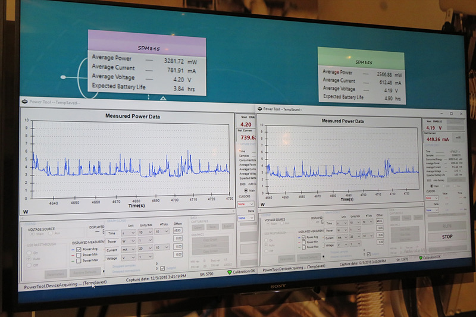Viewport: 476px width, 317px height.
Task: Click the Voltage offset field in left window
Action: point(177,254)
